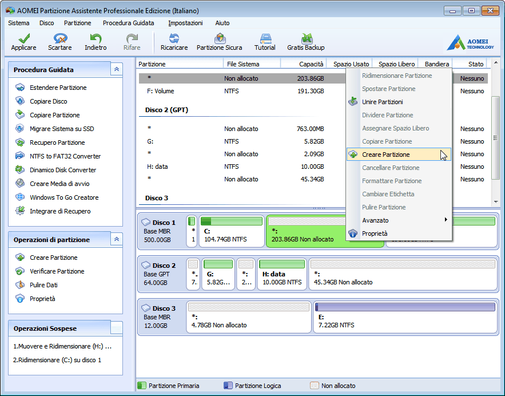This screenshot has width=505, height=396.
Task: Sort the list by Capacità column header
Action: [303, 64]
